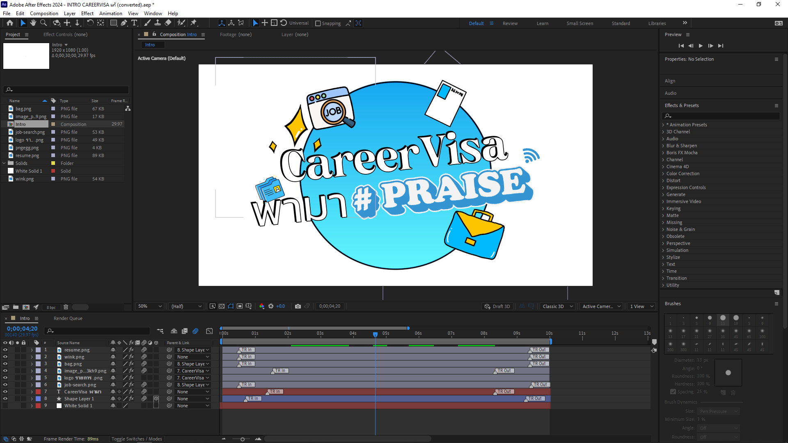Toggle the transparency grid in viewer
788x443 pixels.
[x=222, y=306]
